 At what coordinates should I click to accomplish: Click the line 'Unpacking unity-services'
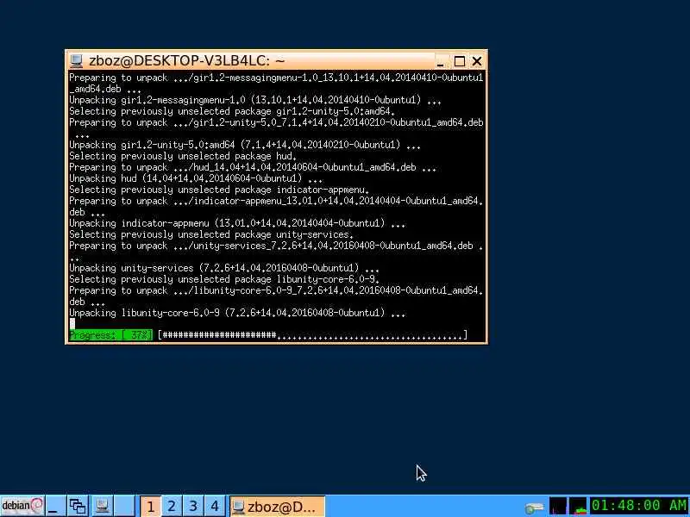[x=224, y=268]
